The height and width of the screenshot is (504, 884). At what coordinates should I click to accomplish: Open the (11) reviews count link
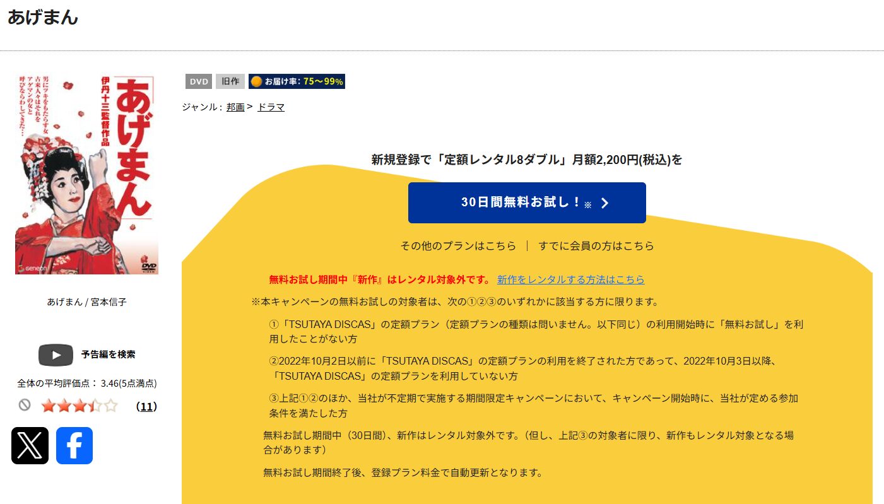pos(146,407)
